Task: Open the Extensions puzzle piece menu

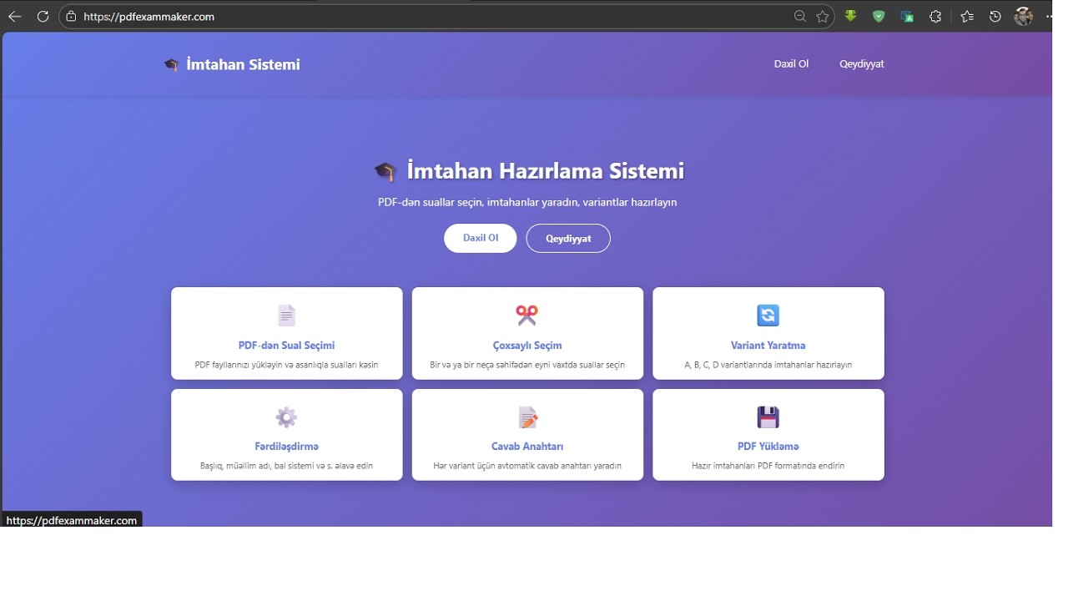Action: 935,17
